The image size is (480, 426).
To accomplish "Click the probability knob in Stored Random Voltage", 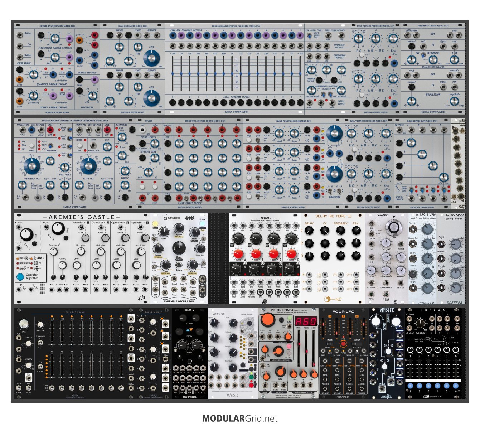I will coord(33,96).
